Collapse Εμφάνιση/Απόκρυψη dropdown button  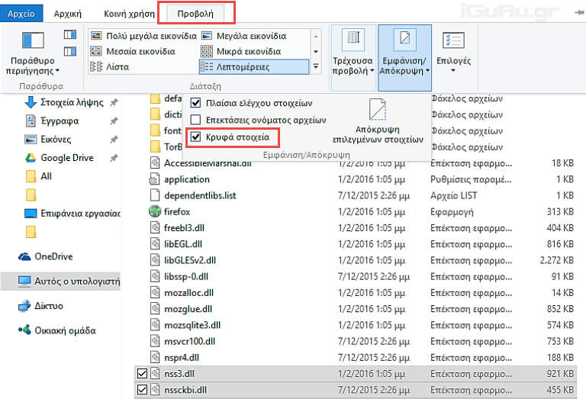tap(404, 58)
